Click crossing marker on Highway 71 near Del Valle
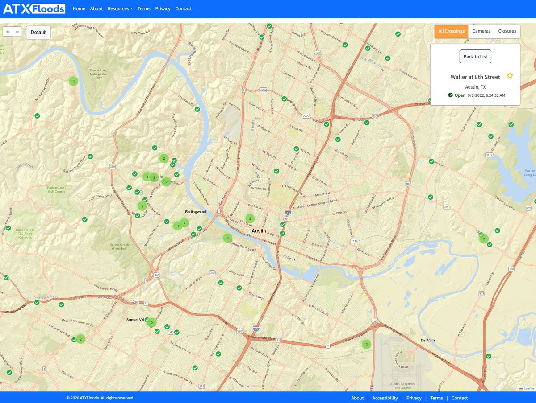Image resolution: width=536 pixels, height=403 pixels. point(489,356)
